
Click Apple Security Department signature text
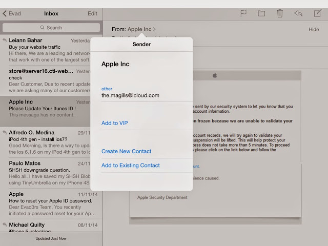click(162, 197)
